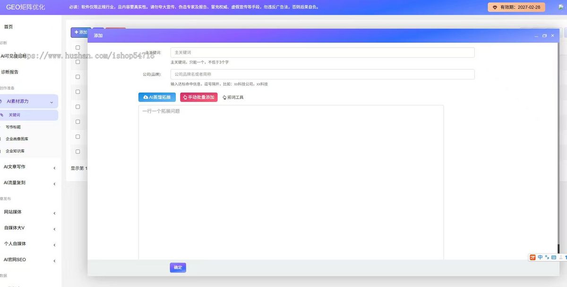Minimize the 添加 dialog
Viewport: 567px width, 287px height.
536,36
